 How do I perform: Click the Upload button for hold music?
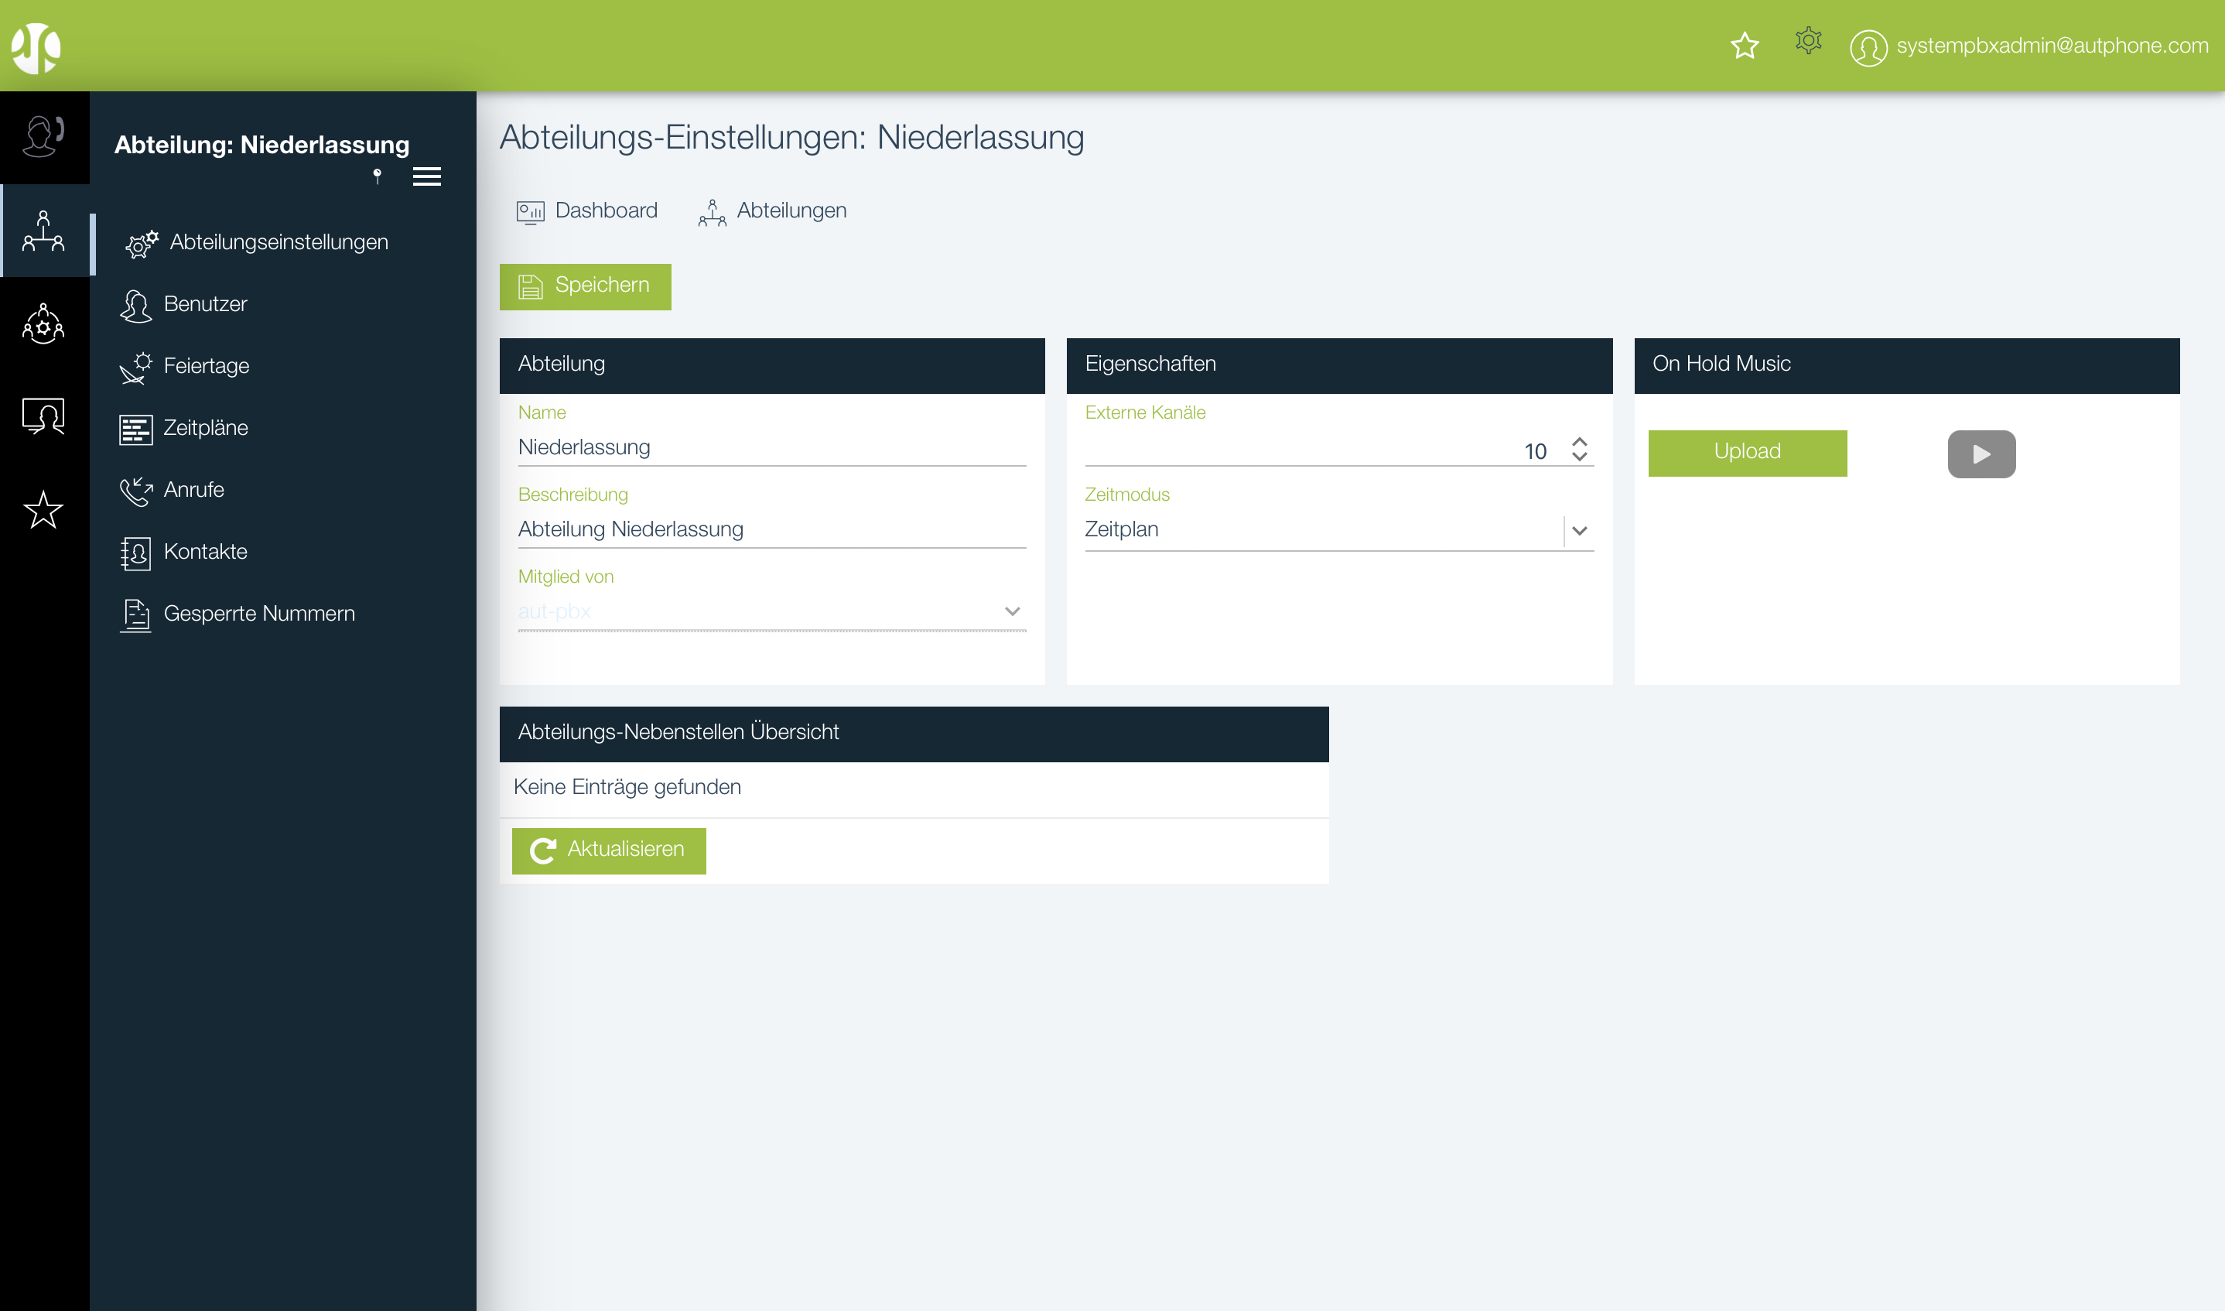[x=1746, y=452]
